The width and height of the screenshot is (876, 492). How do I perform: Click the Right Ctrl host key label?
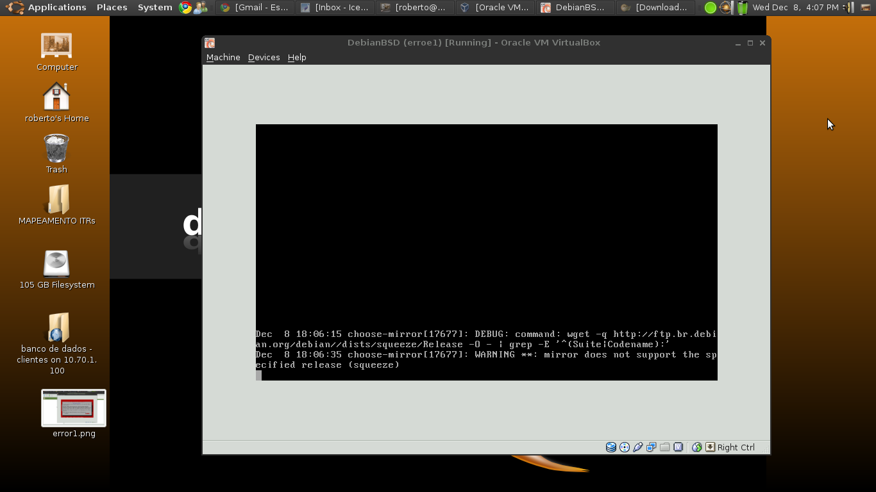[x=736, y=447]
